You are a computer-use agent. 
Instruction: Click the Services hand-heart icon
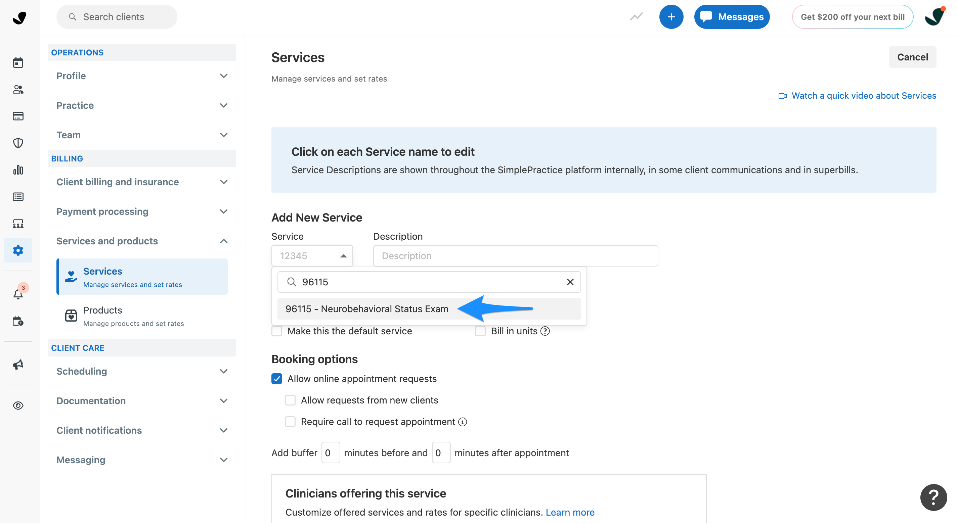[71, 277]
